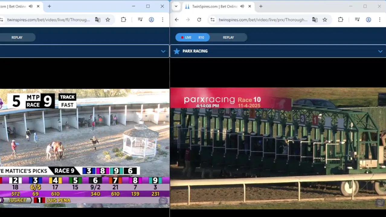Click the PARX RACING track name
Viewport: 386px width, 217px height.
click(x=195, y=51)
